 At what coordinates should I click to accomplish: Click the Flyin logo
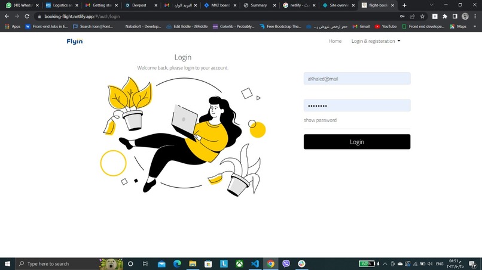(x=75, y=41)
